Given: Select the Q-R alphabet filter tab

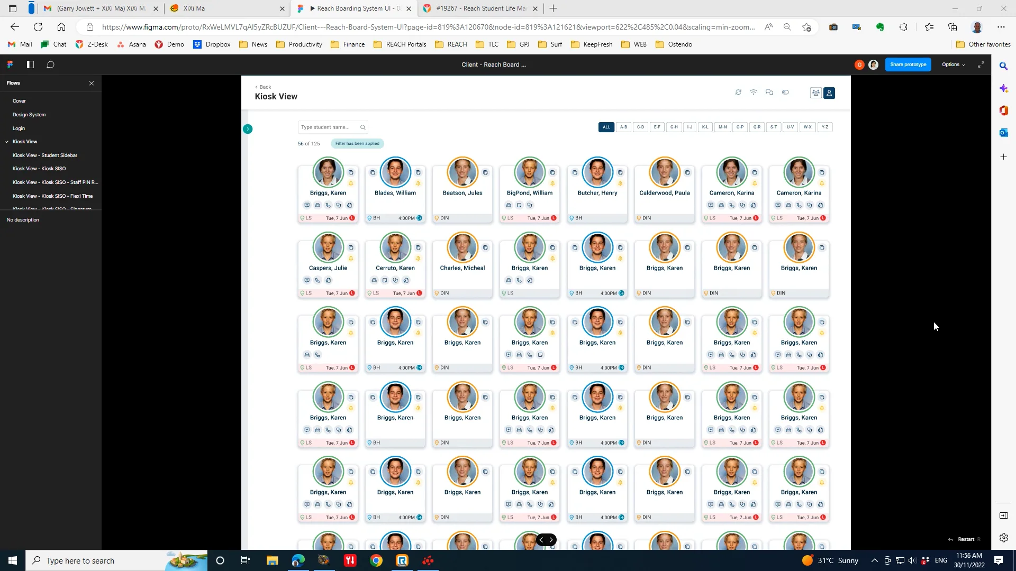Looking at the screenshot, I should coord(757,127).
